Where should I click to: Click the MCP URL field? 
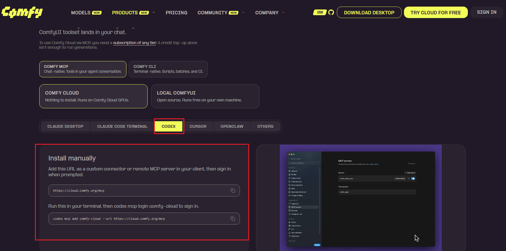coord(144,191)
